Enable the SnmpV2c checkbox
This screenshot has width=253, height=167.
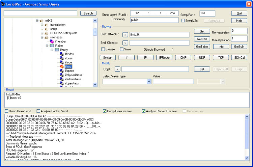(183, 21)
